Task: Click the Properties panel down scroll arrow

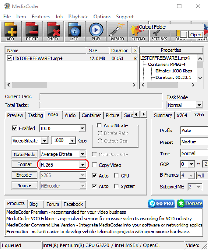Action: pyautogui.click(x=200, y=78)
